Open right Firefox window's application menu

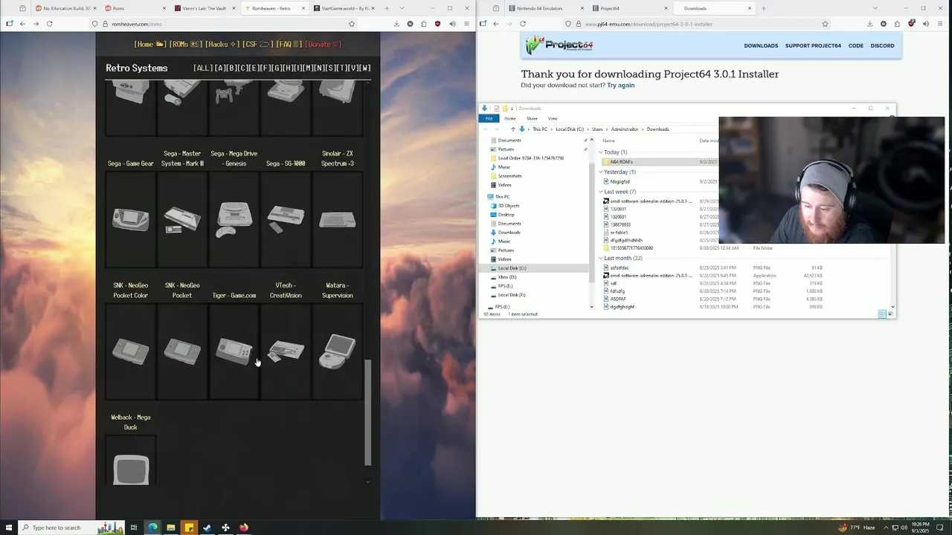click(940, 24)
